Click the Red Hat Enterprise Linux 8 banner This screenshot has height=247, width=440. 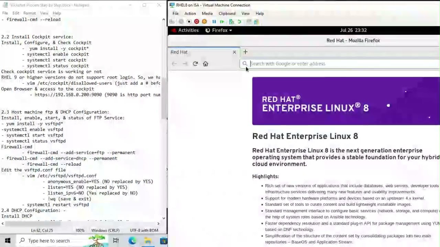click(x=346, y=101)
